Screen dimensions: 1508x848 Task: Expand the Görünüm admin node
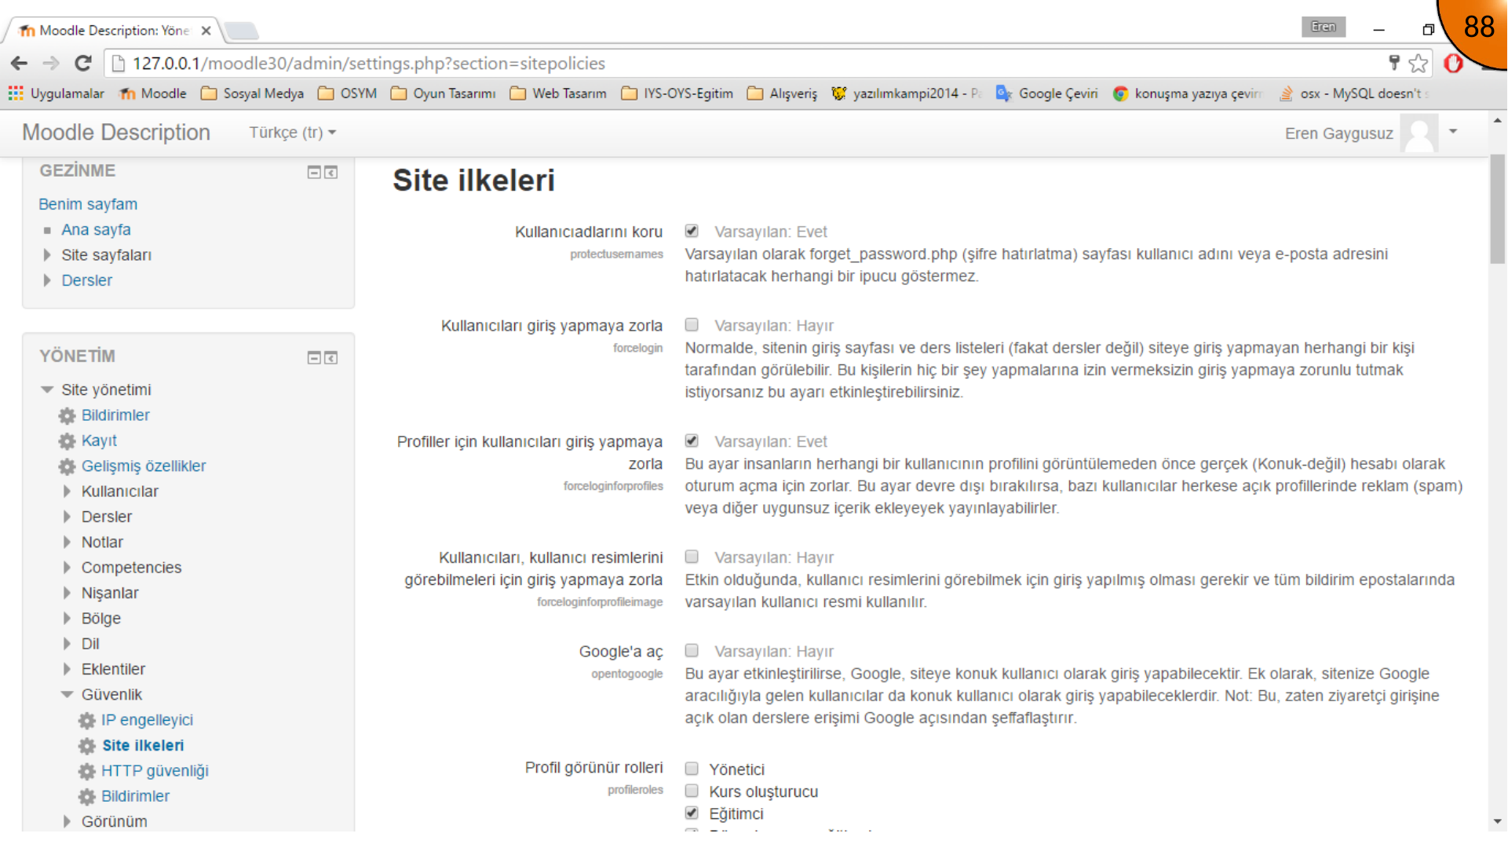tap(67, 821)
